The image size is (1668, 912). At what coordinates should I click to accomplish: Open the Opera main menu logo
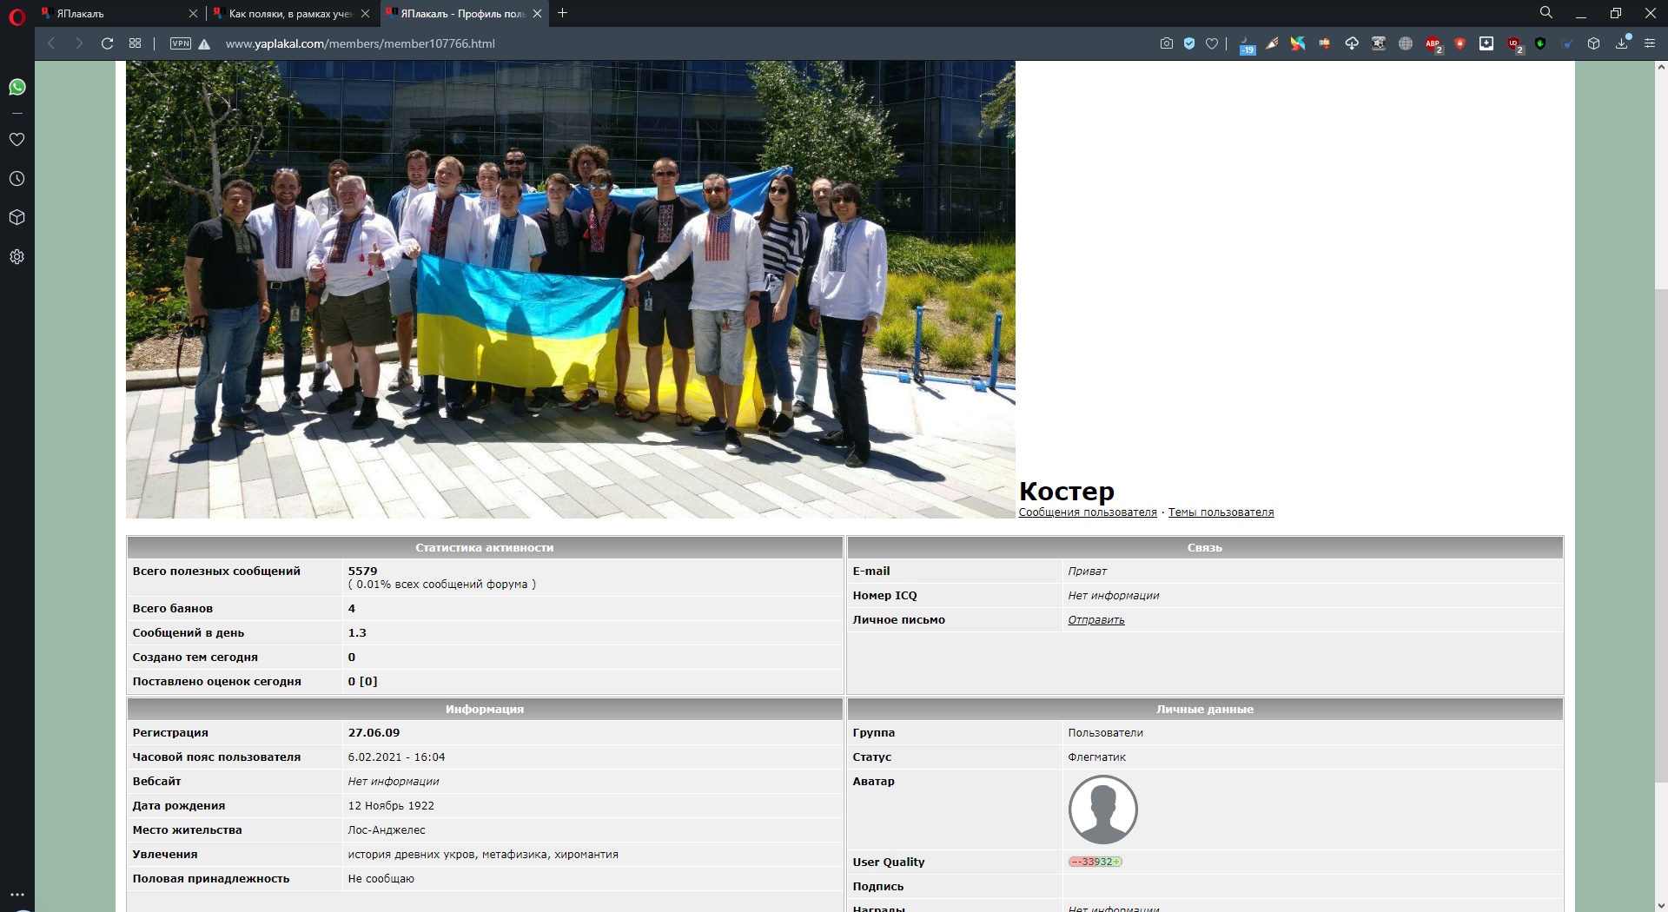click(17, 17)
